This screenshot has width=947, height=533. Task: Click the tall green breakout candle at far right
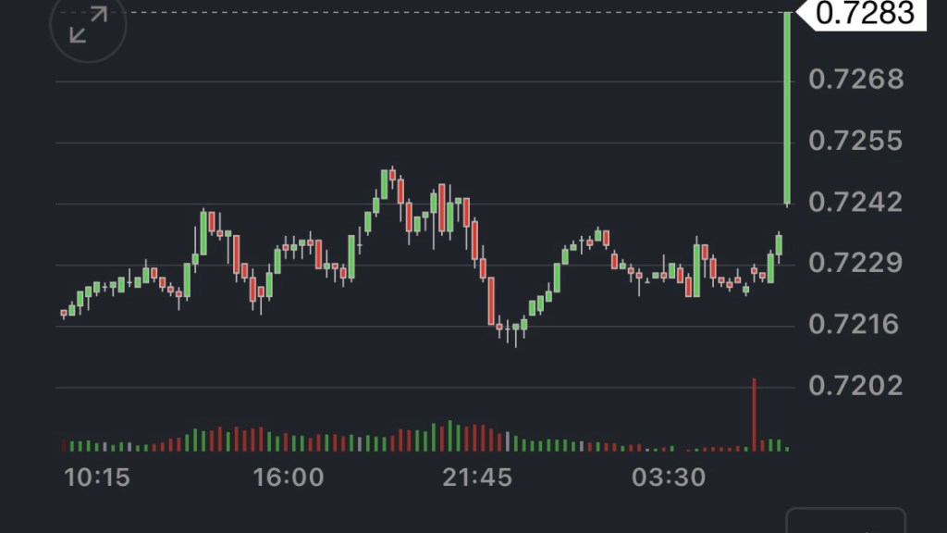tap(787, 106)
